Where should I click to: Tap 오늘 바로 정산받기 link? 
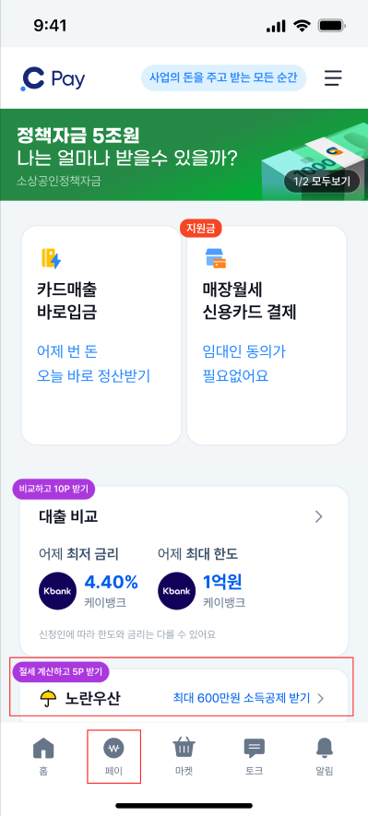[x=93, y=376]
